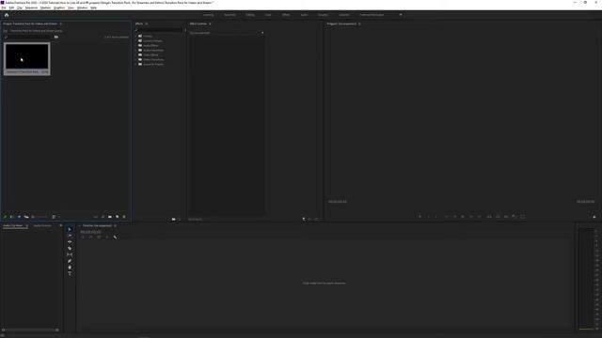Select the Razor tool
Screen dimensions: 602x338
[x=70, y=248]
